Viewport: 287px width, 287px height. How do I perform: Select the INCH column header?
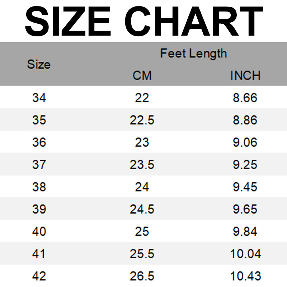click(x=245, y=76)
